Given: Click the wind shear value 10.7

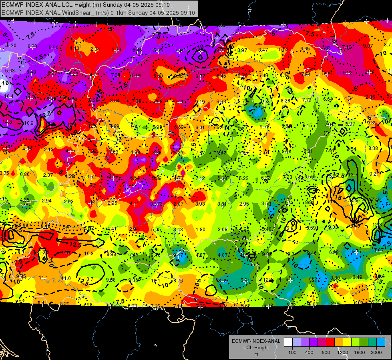Looking at the screenshot, I should pos(201,280).
